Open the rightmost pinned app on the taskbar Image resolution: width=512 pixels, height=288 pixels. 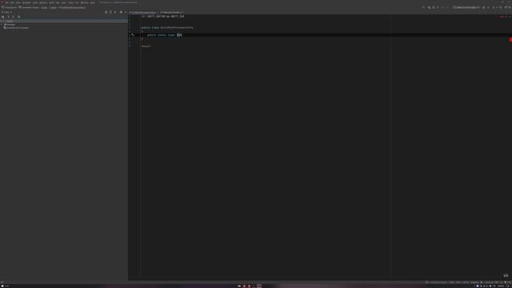coord(259,286)
